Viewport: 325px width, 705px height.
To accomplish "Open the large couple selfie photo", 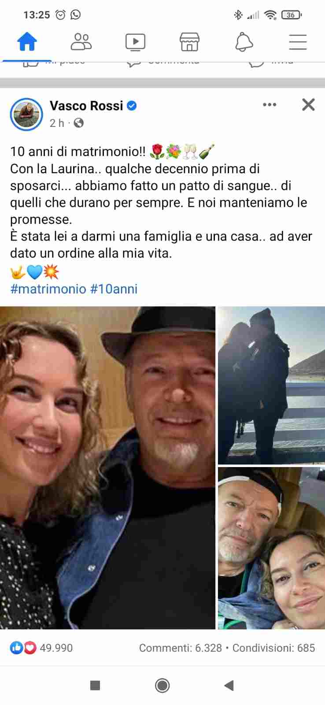I will (107, 468).
